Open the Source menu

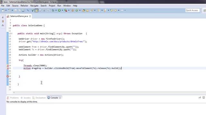click(15, 6)
